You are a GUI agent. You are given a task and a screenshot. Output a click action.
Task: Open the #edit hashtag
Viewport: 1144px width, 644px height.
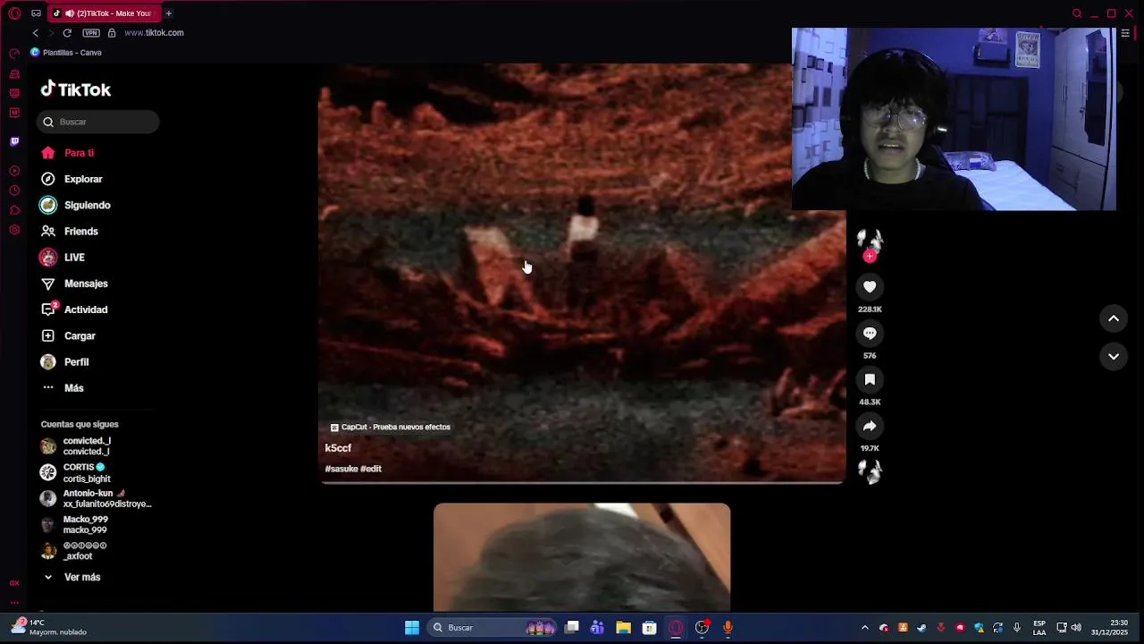click(x=371, y=469)
